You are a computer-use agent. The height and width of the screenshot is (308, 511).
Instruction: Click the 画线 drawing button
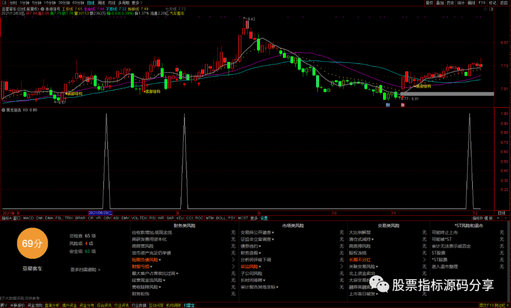click(471, 3)
